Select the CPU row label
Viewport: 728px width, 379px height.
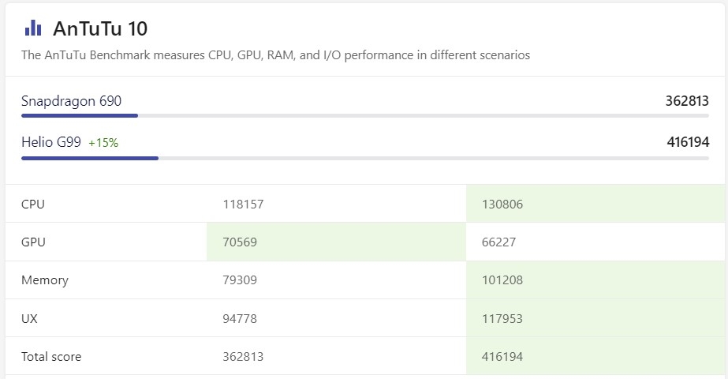coord(33,205)
